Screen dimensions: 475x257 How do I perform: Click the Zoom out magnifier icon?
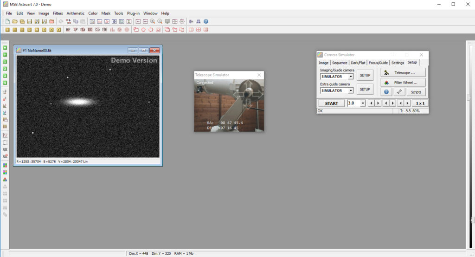(160, 21)
